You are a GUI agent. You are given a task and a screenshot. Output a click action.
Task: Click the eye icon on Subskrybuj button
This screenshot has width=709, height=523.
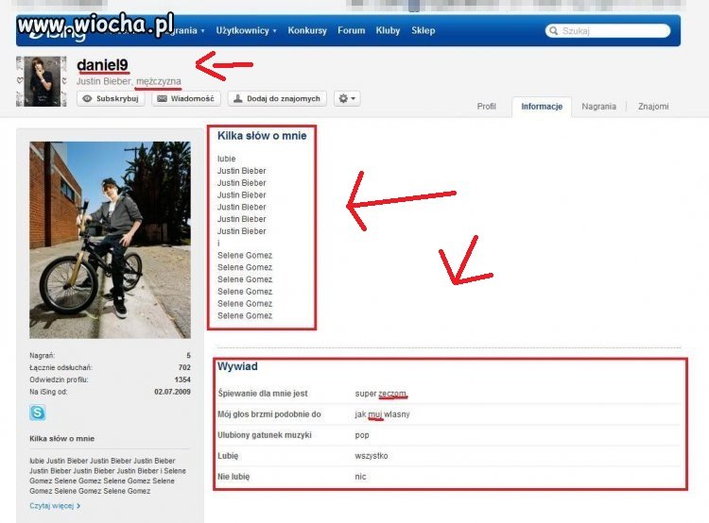[x=87, y=98]
